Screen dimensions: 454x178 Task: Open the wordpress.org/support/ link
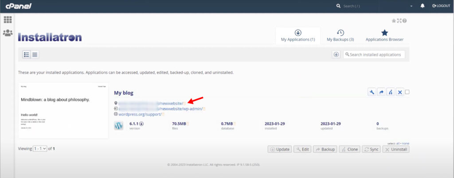pos(140,114)
